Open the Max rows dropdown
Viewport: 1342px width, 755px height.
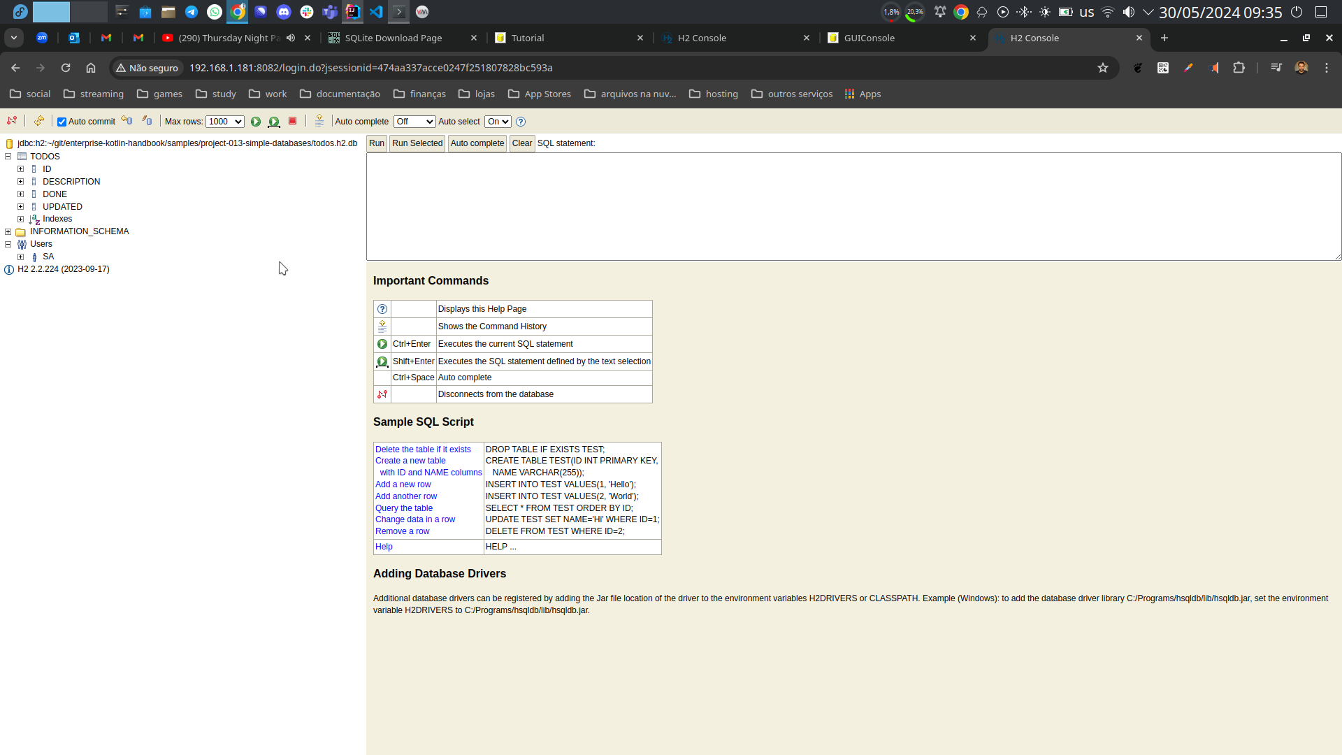[x=224, y=122]
